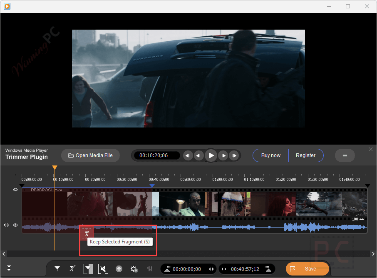377x278 pixels.
Task: Click the Windows Media Player title bar icon
Action: [7, 6]
